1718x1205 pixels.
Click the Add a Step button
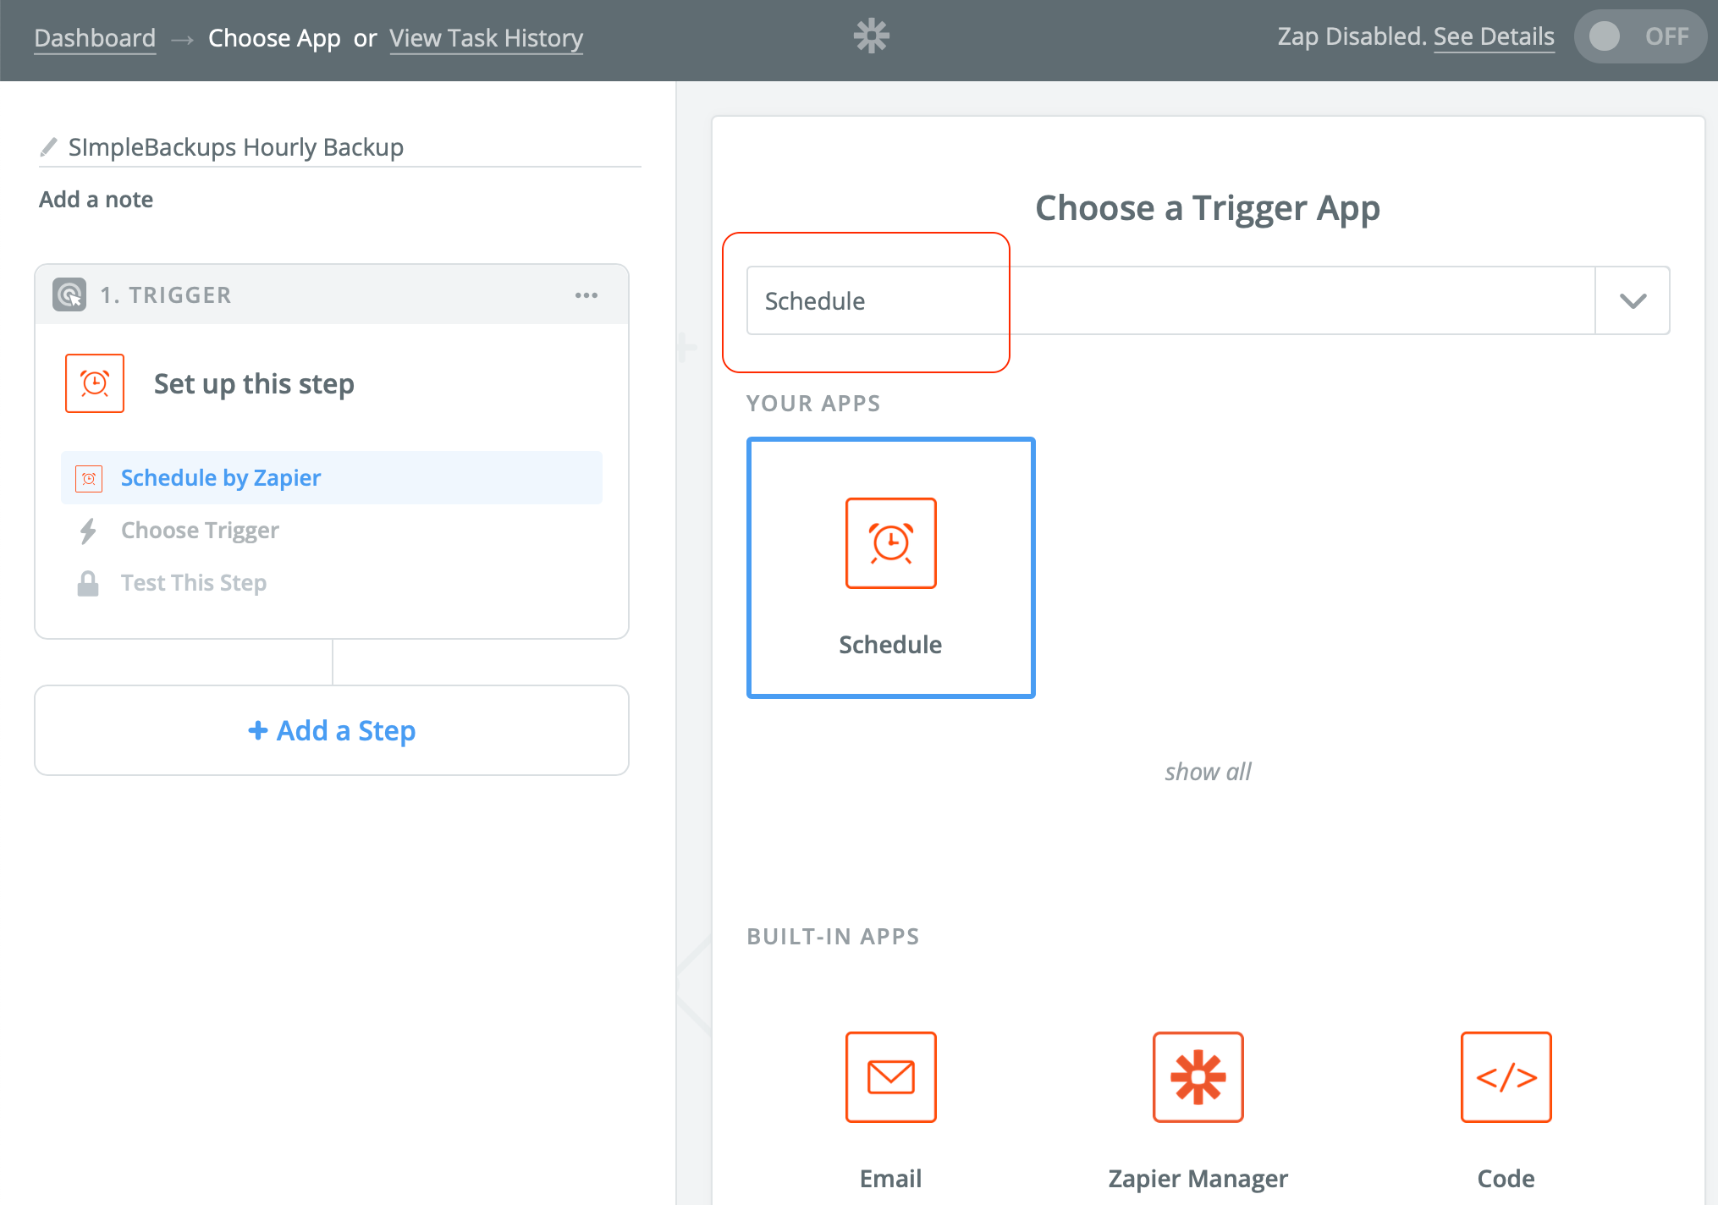point(331,730)
